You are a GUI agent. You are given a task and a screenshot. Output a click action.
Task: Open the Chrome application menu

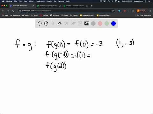(x=9, y=1)
